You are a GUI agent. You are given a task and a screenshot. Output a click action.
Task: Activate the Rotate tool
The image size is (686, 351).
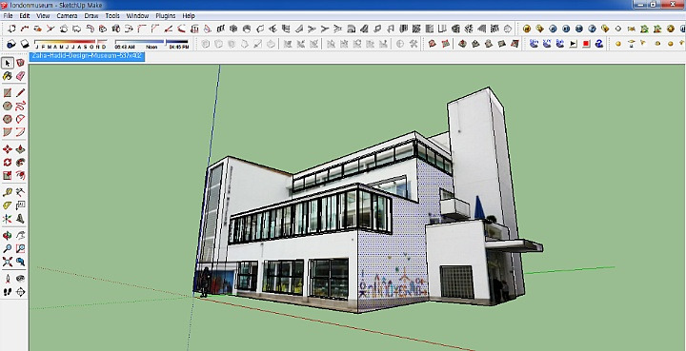(x=8, y=163)
